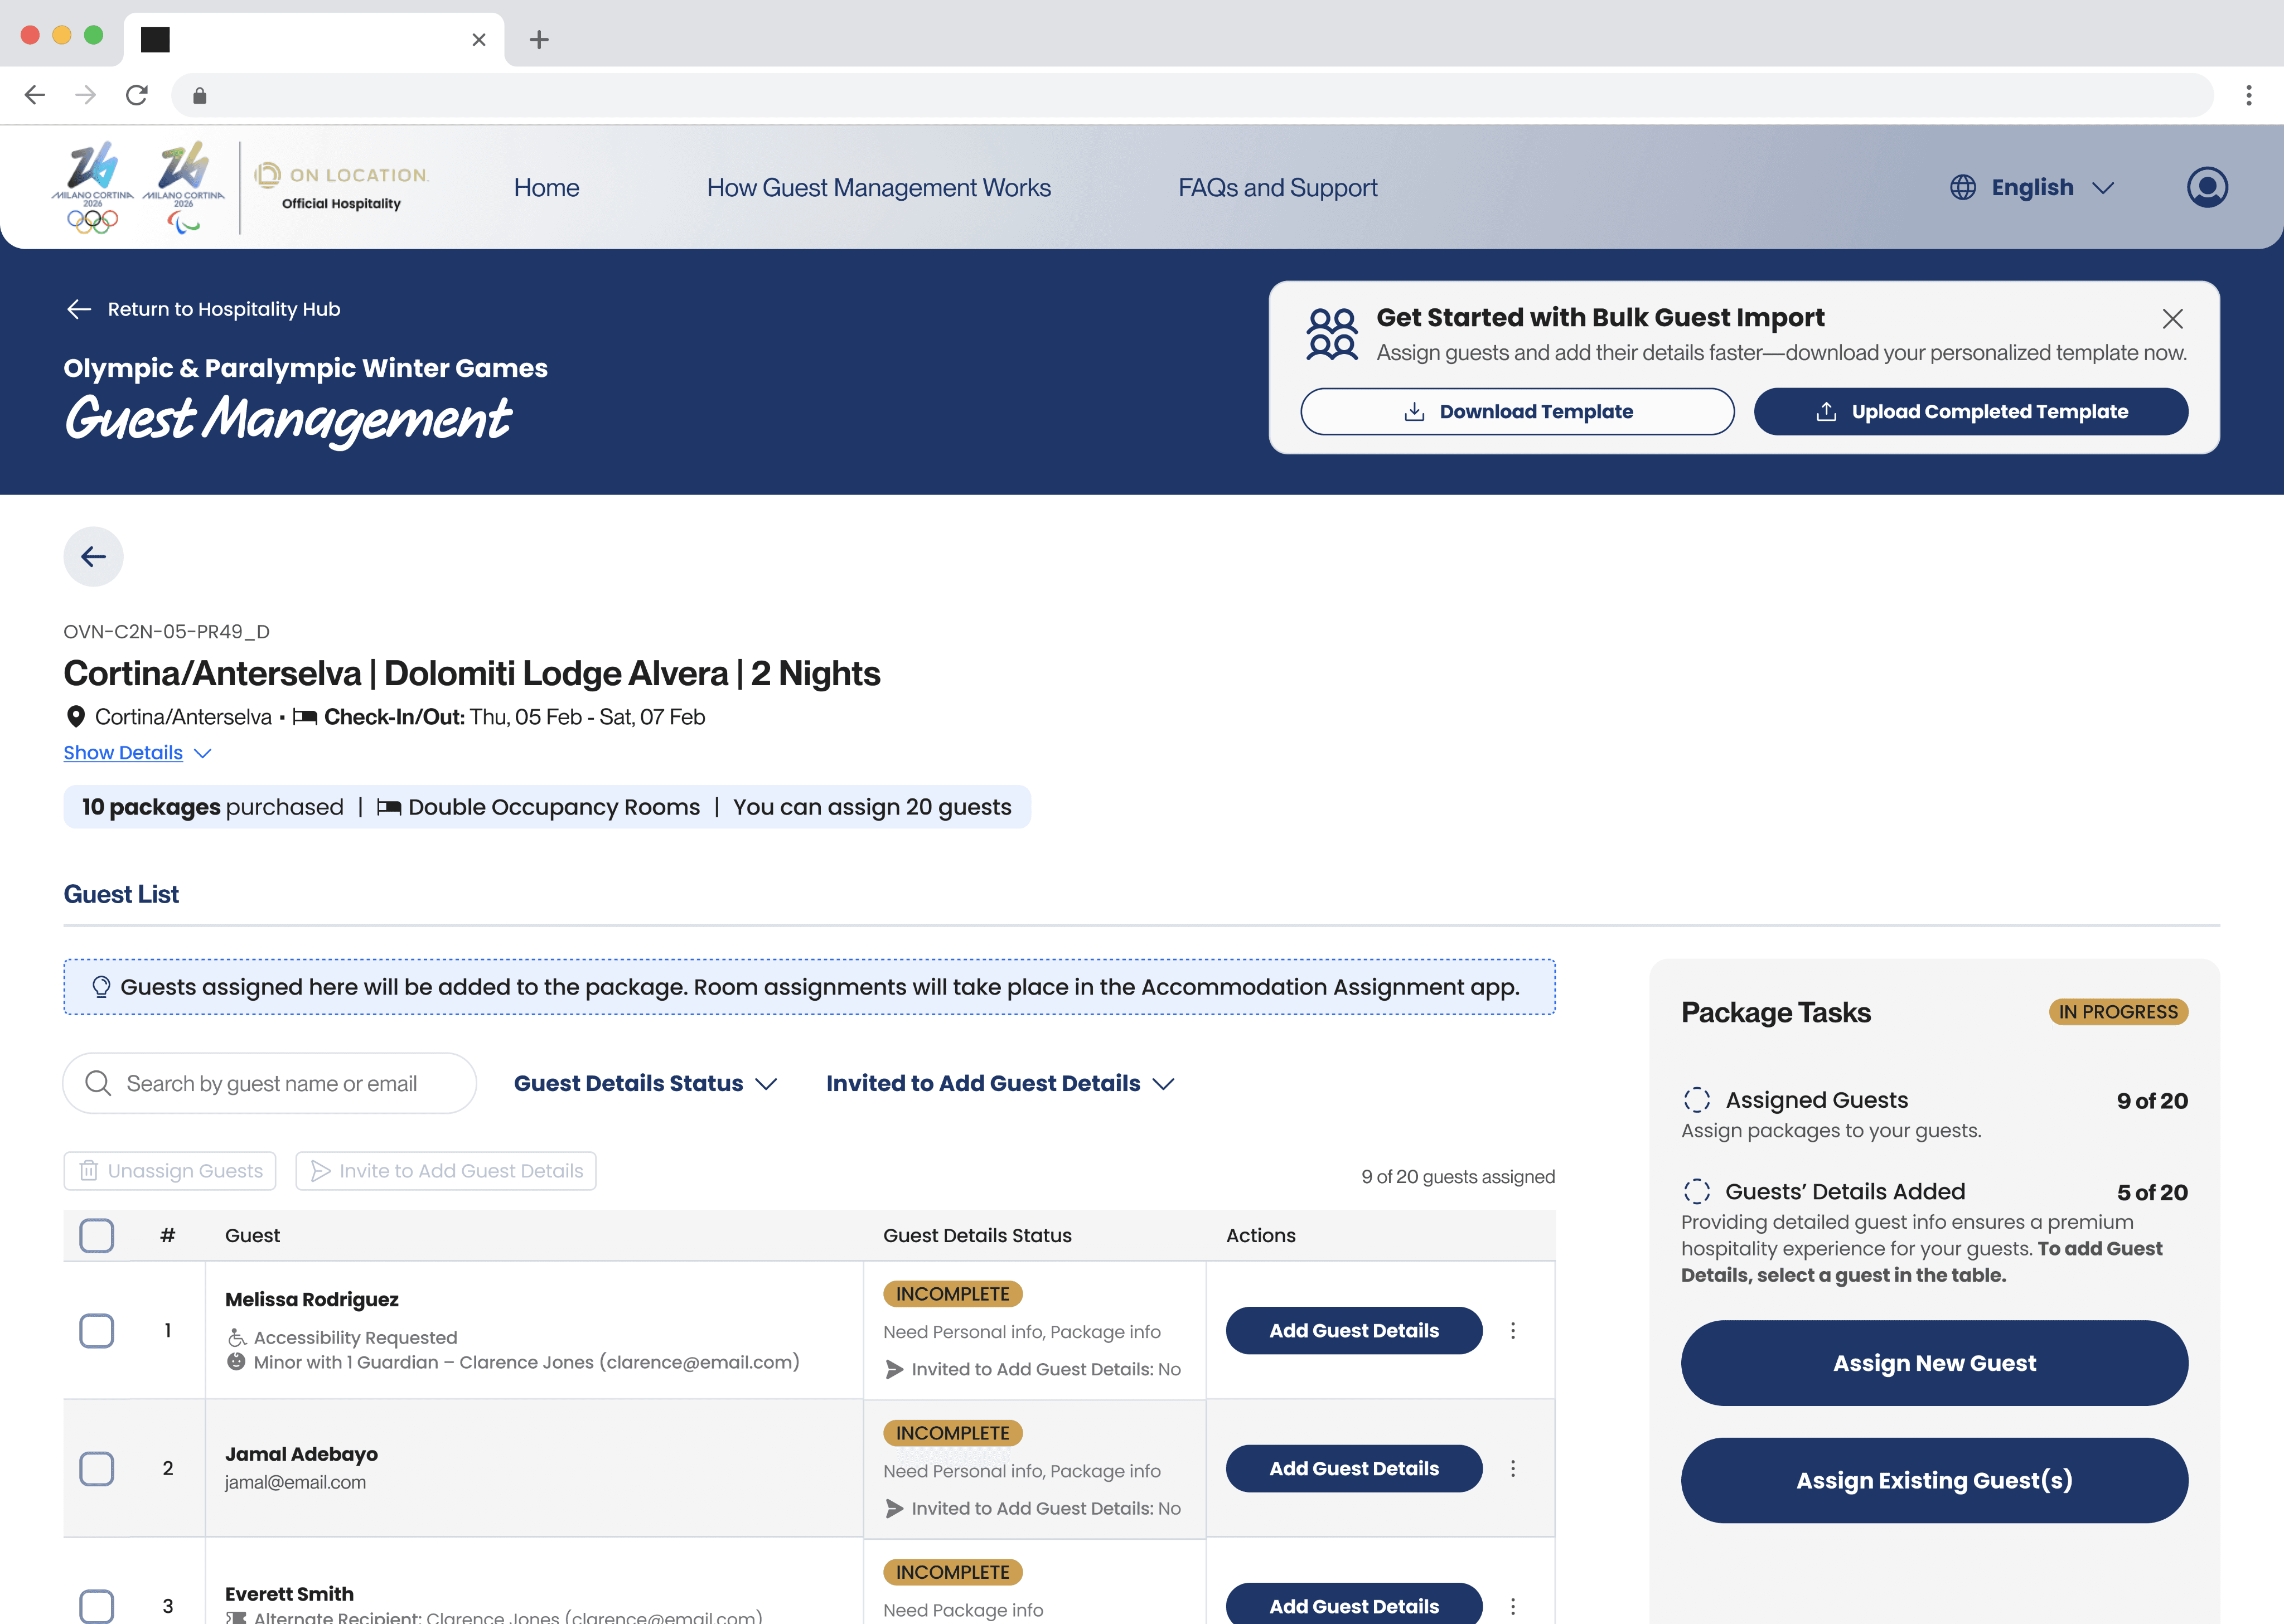The height and width of the screenshot is (1624, 2284).
Task: Reload the browser page
Action: pos(137,95)
